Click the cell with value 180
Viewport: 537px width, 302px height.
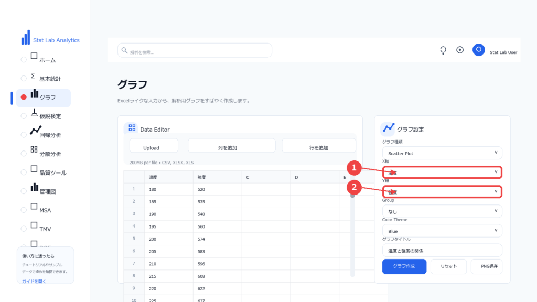click(x=168, y=189)
